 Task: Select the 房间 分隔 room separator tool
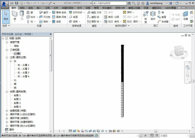[x=111, y=17]
